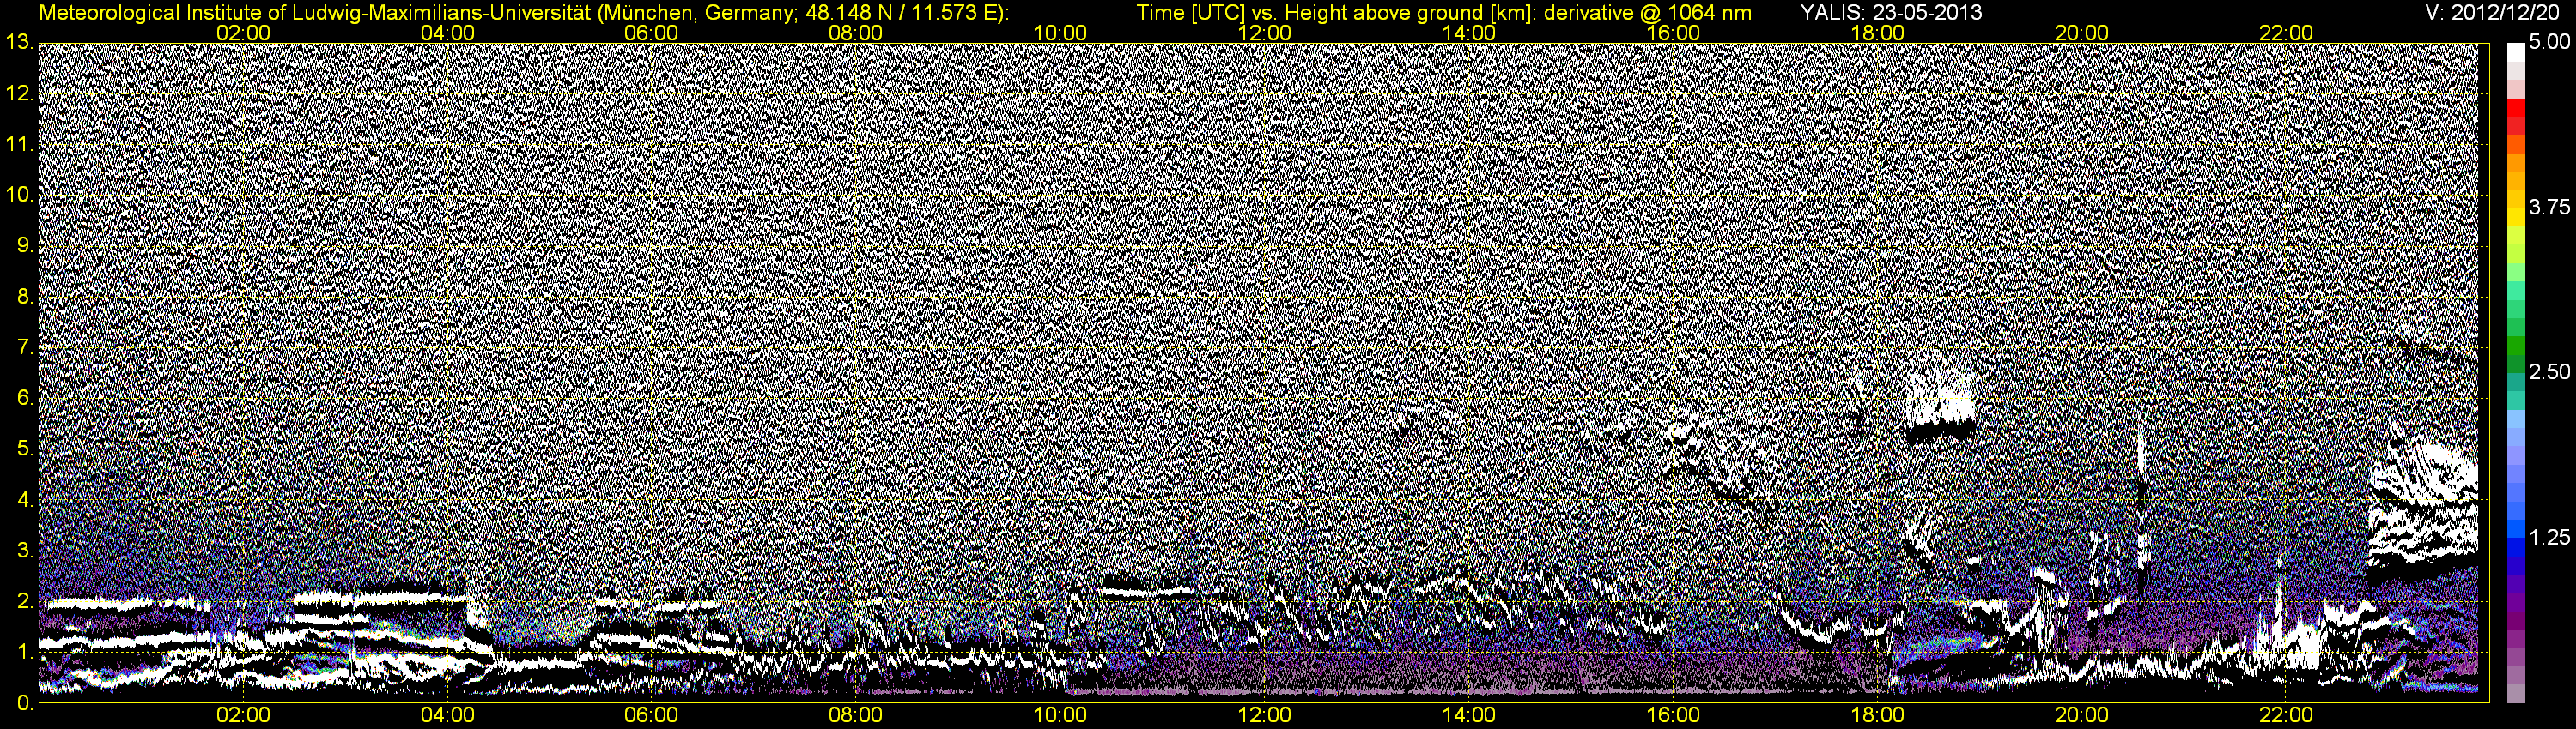Click height axis label '7.'

click(x=25, y=347)
